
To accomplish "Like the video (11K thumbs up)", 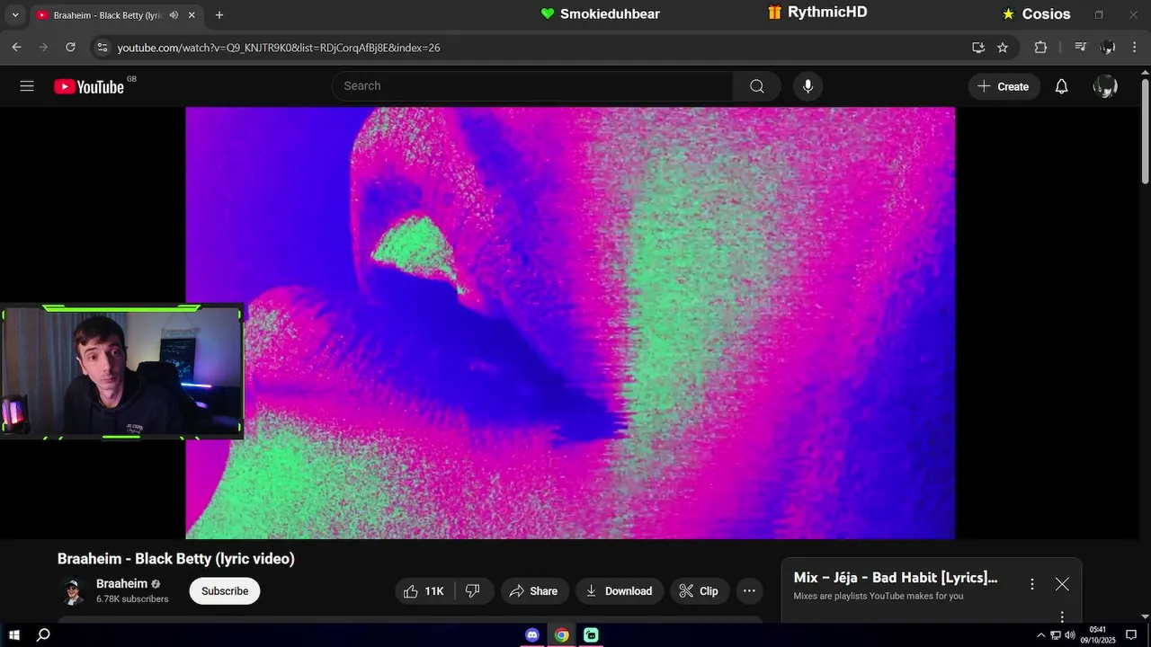I will 425,590.
